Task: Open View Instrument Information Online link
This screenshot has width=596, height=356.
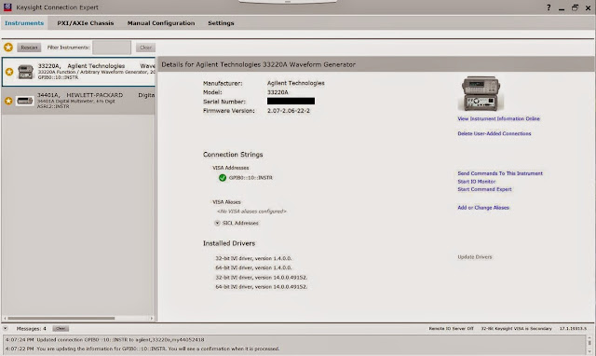Action: coord(499,118)
